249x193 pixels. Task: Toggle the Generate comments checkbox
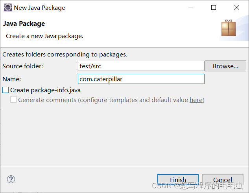pyautogui.click(x=13, y=100)
